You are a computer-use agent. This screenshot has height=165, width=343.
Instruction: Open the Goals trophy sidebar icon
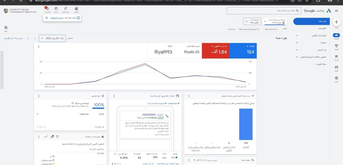pos(336,46)
